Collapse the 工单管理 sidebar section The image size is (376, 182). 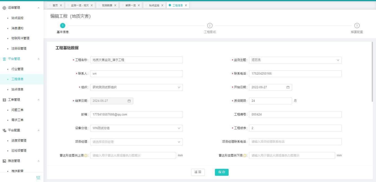pos(39,100)
